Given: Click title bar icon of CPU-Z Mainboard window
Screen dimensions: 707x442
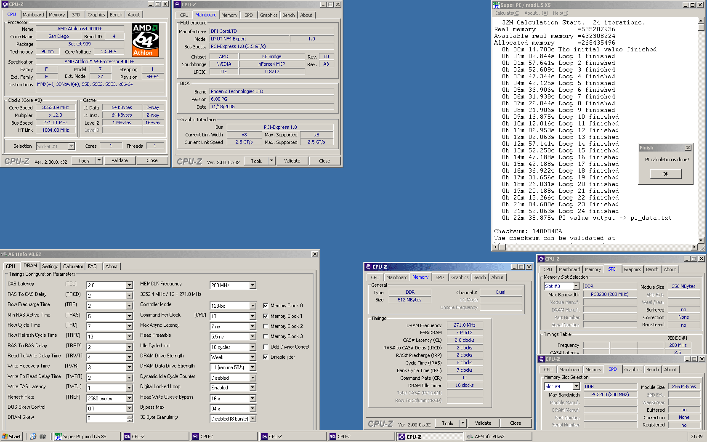Looking at the screenshot, I should coord(177,5).
